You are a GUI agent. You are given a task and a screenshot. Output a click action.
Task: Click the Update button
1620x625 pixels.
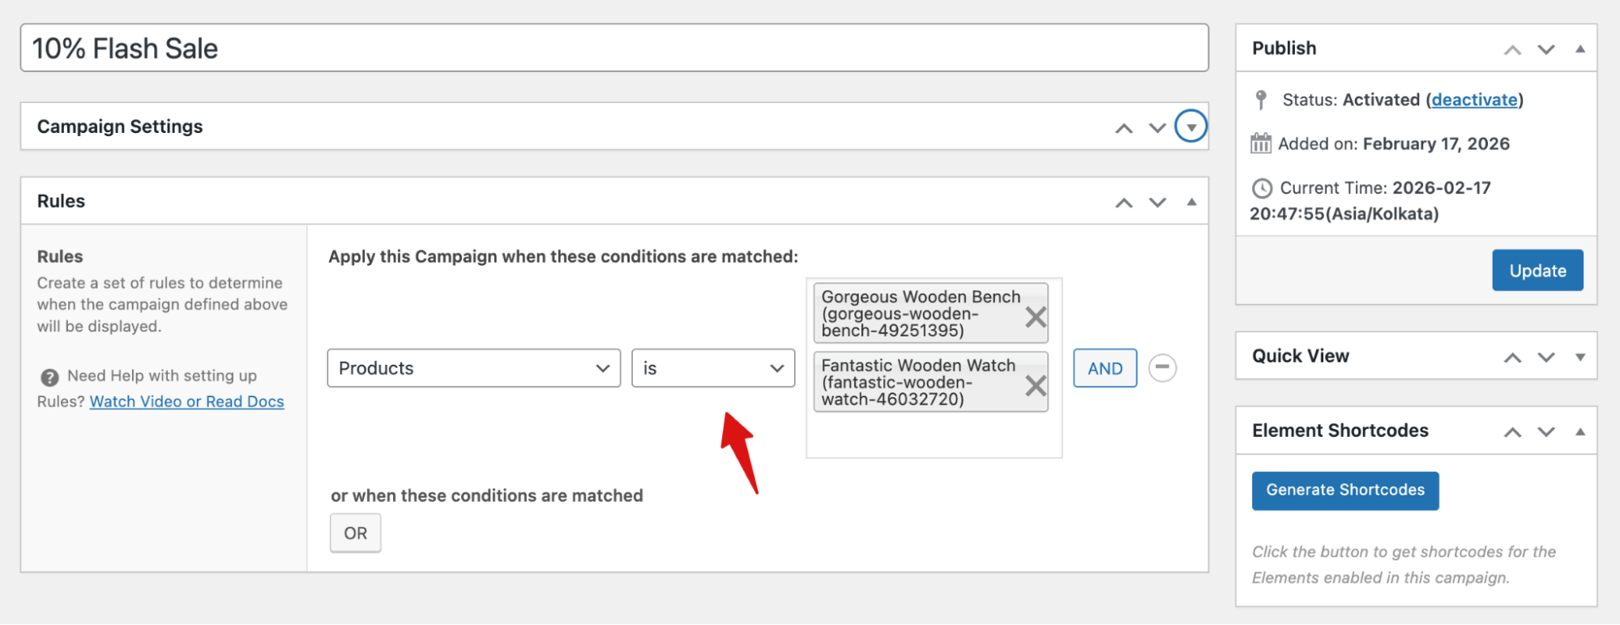tap(1537, 271)
